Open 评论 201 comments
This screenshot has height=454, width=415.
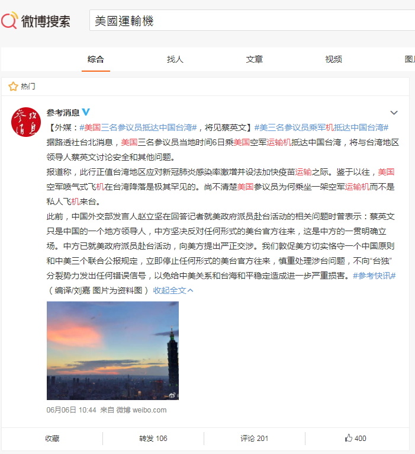coord(254,439)
